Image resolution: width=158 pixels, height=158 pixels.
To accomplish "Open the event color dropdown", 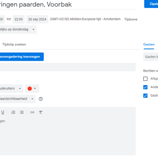I will [x=32, y=88].
